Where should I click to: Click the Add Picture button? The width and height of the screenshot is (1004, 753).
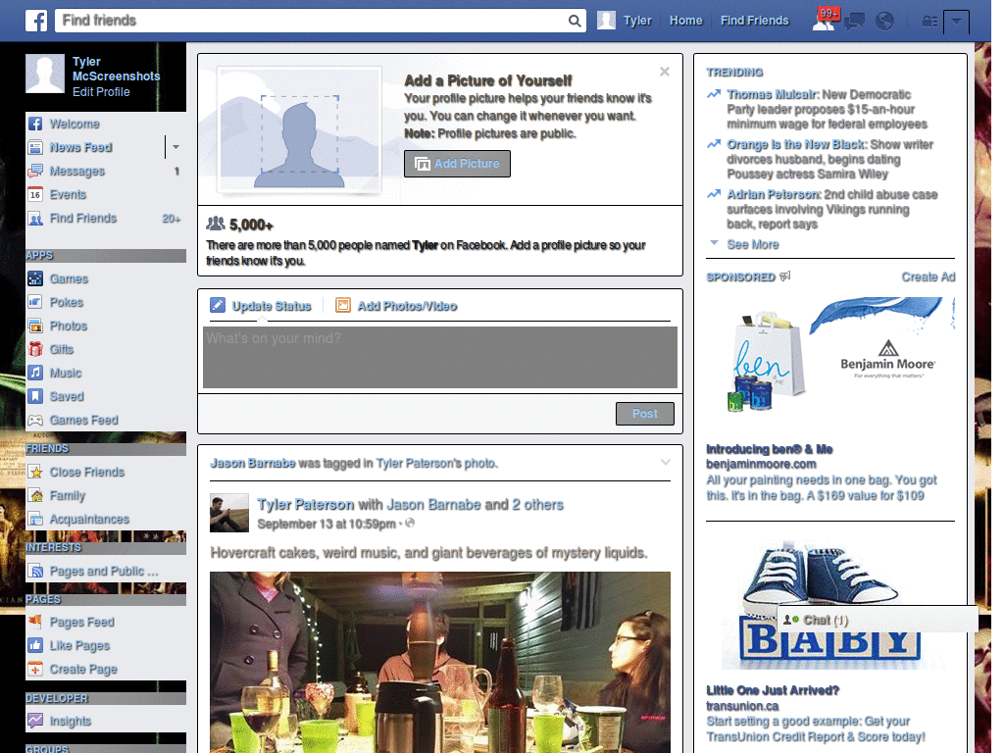point(457,164)
